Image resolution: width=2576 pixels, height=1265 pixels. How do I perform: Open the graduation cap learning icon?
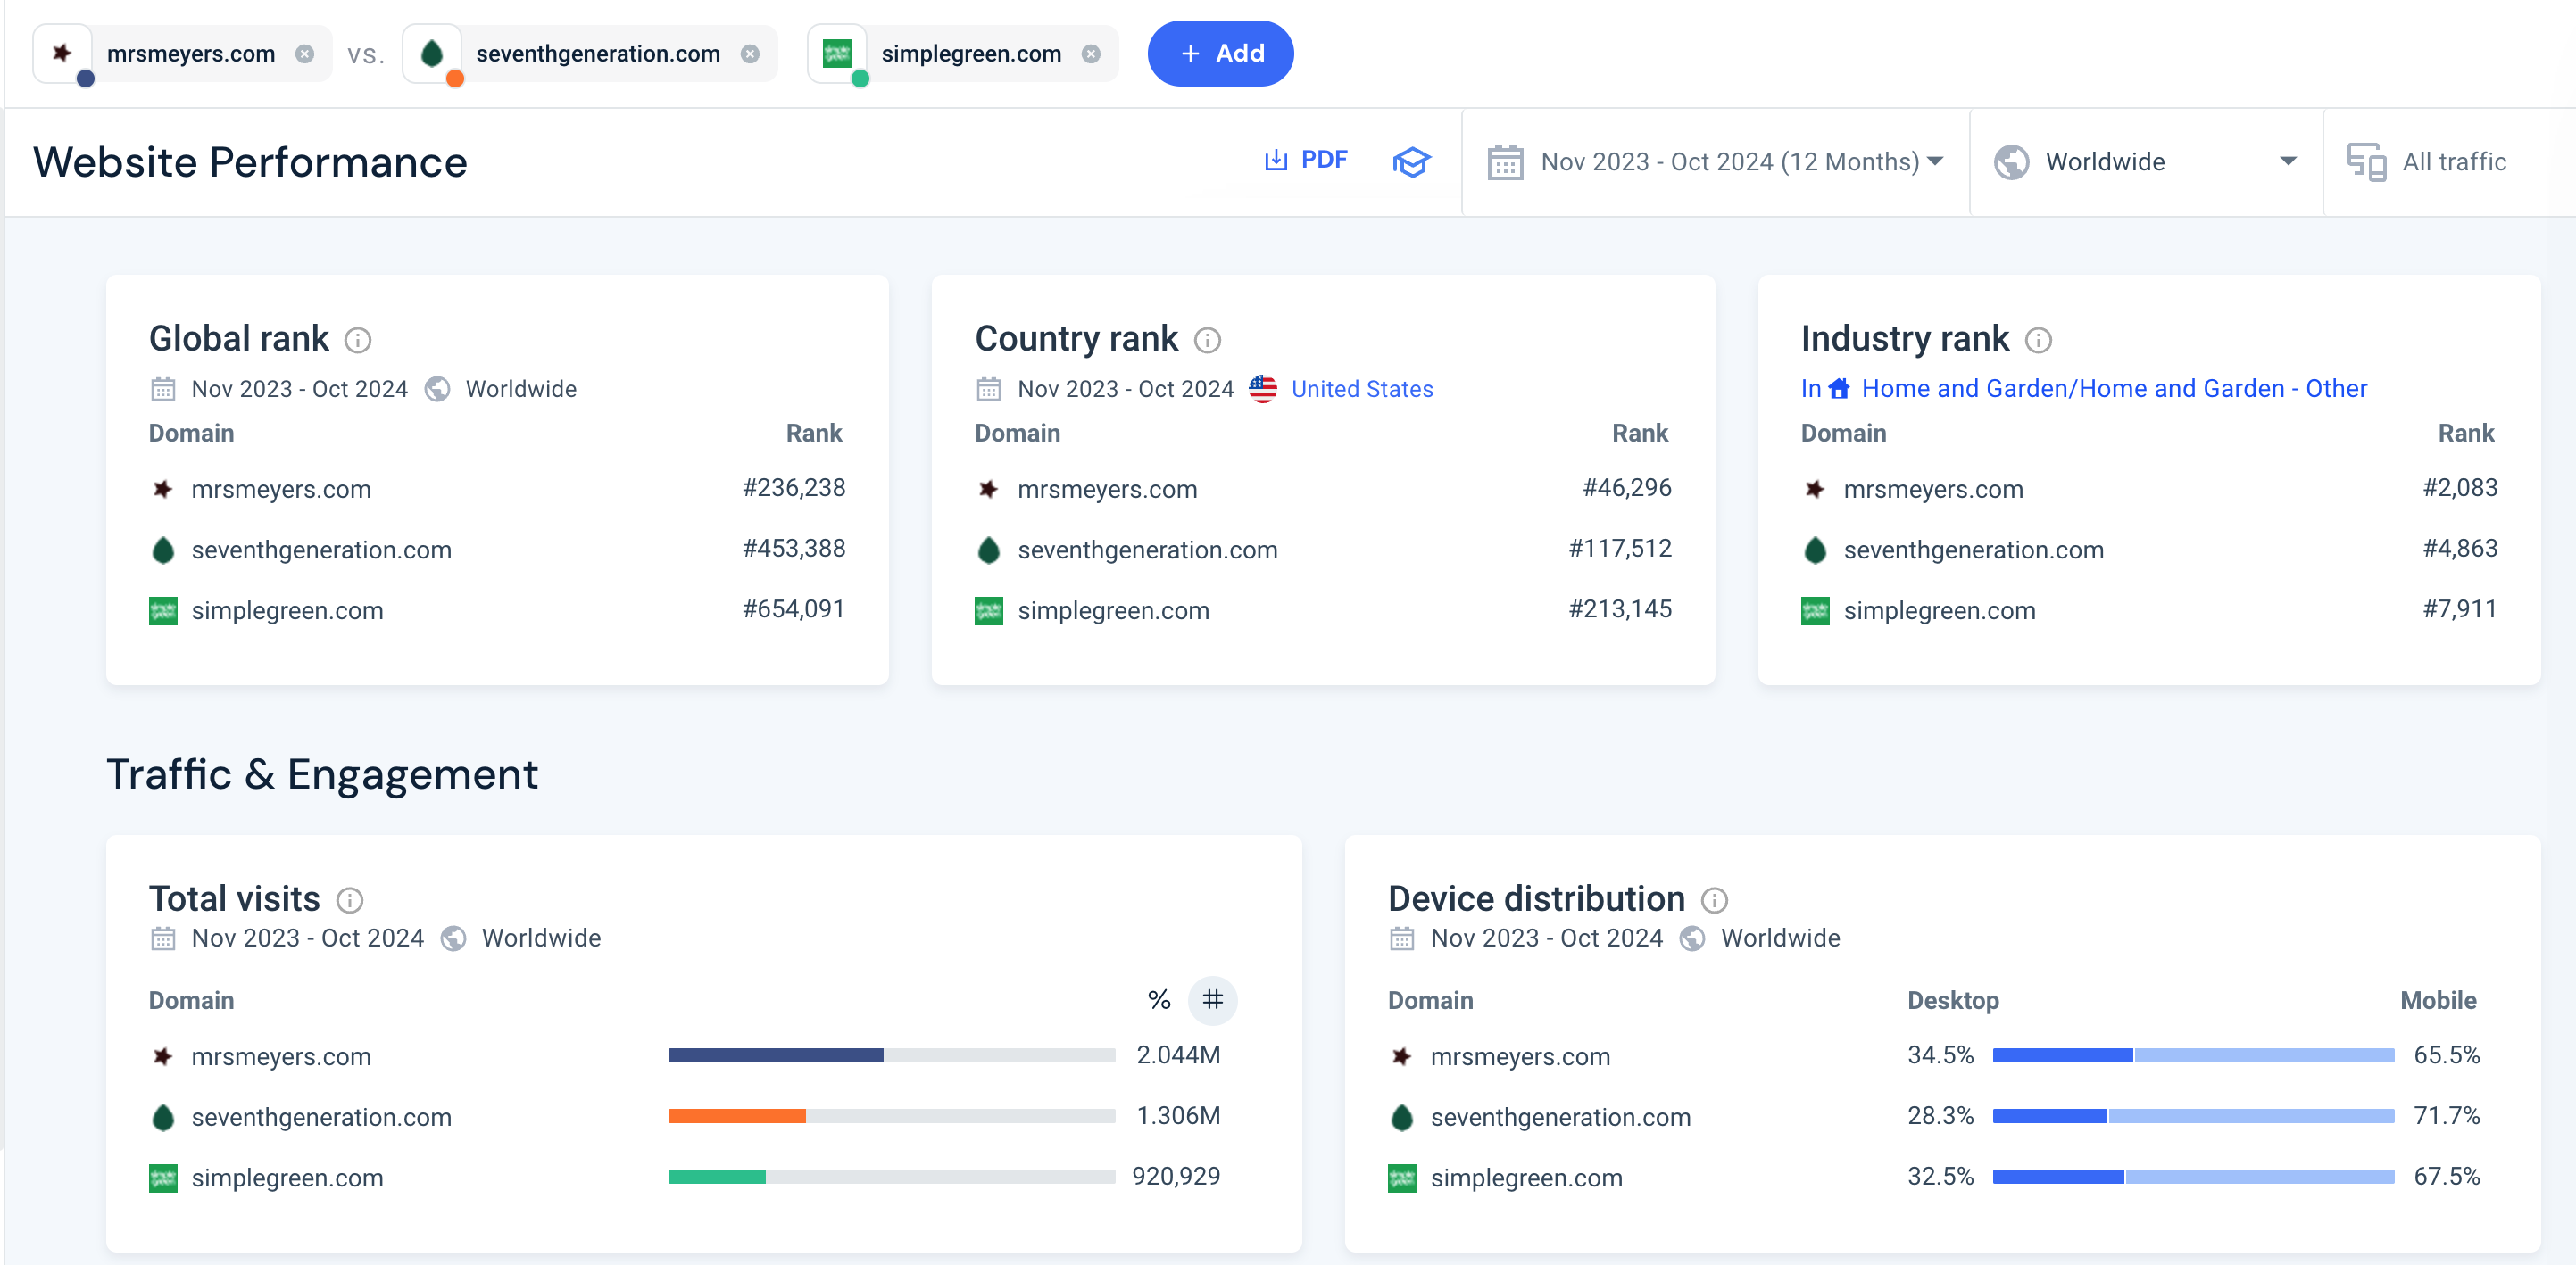(1411, 161)
